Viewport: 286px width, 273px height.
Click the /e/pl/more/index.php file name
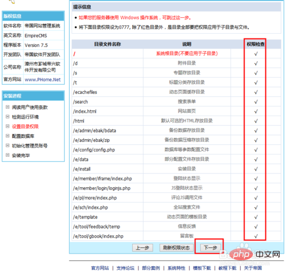(95, 198)
